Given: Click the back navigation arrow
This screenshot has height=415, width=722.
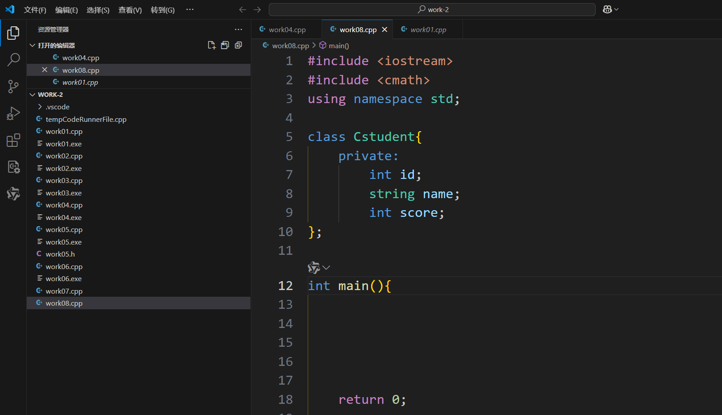Looking at the screenshot, I should (242, 9).
